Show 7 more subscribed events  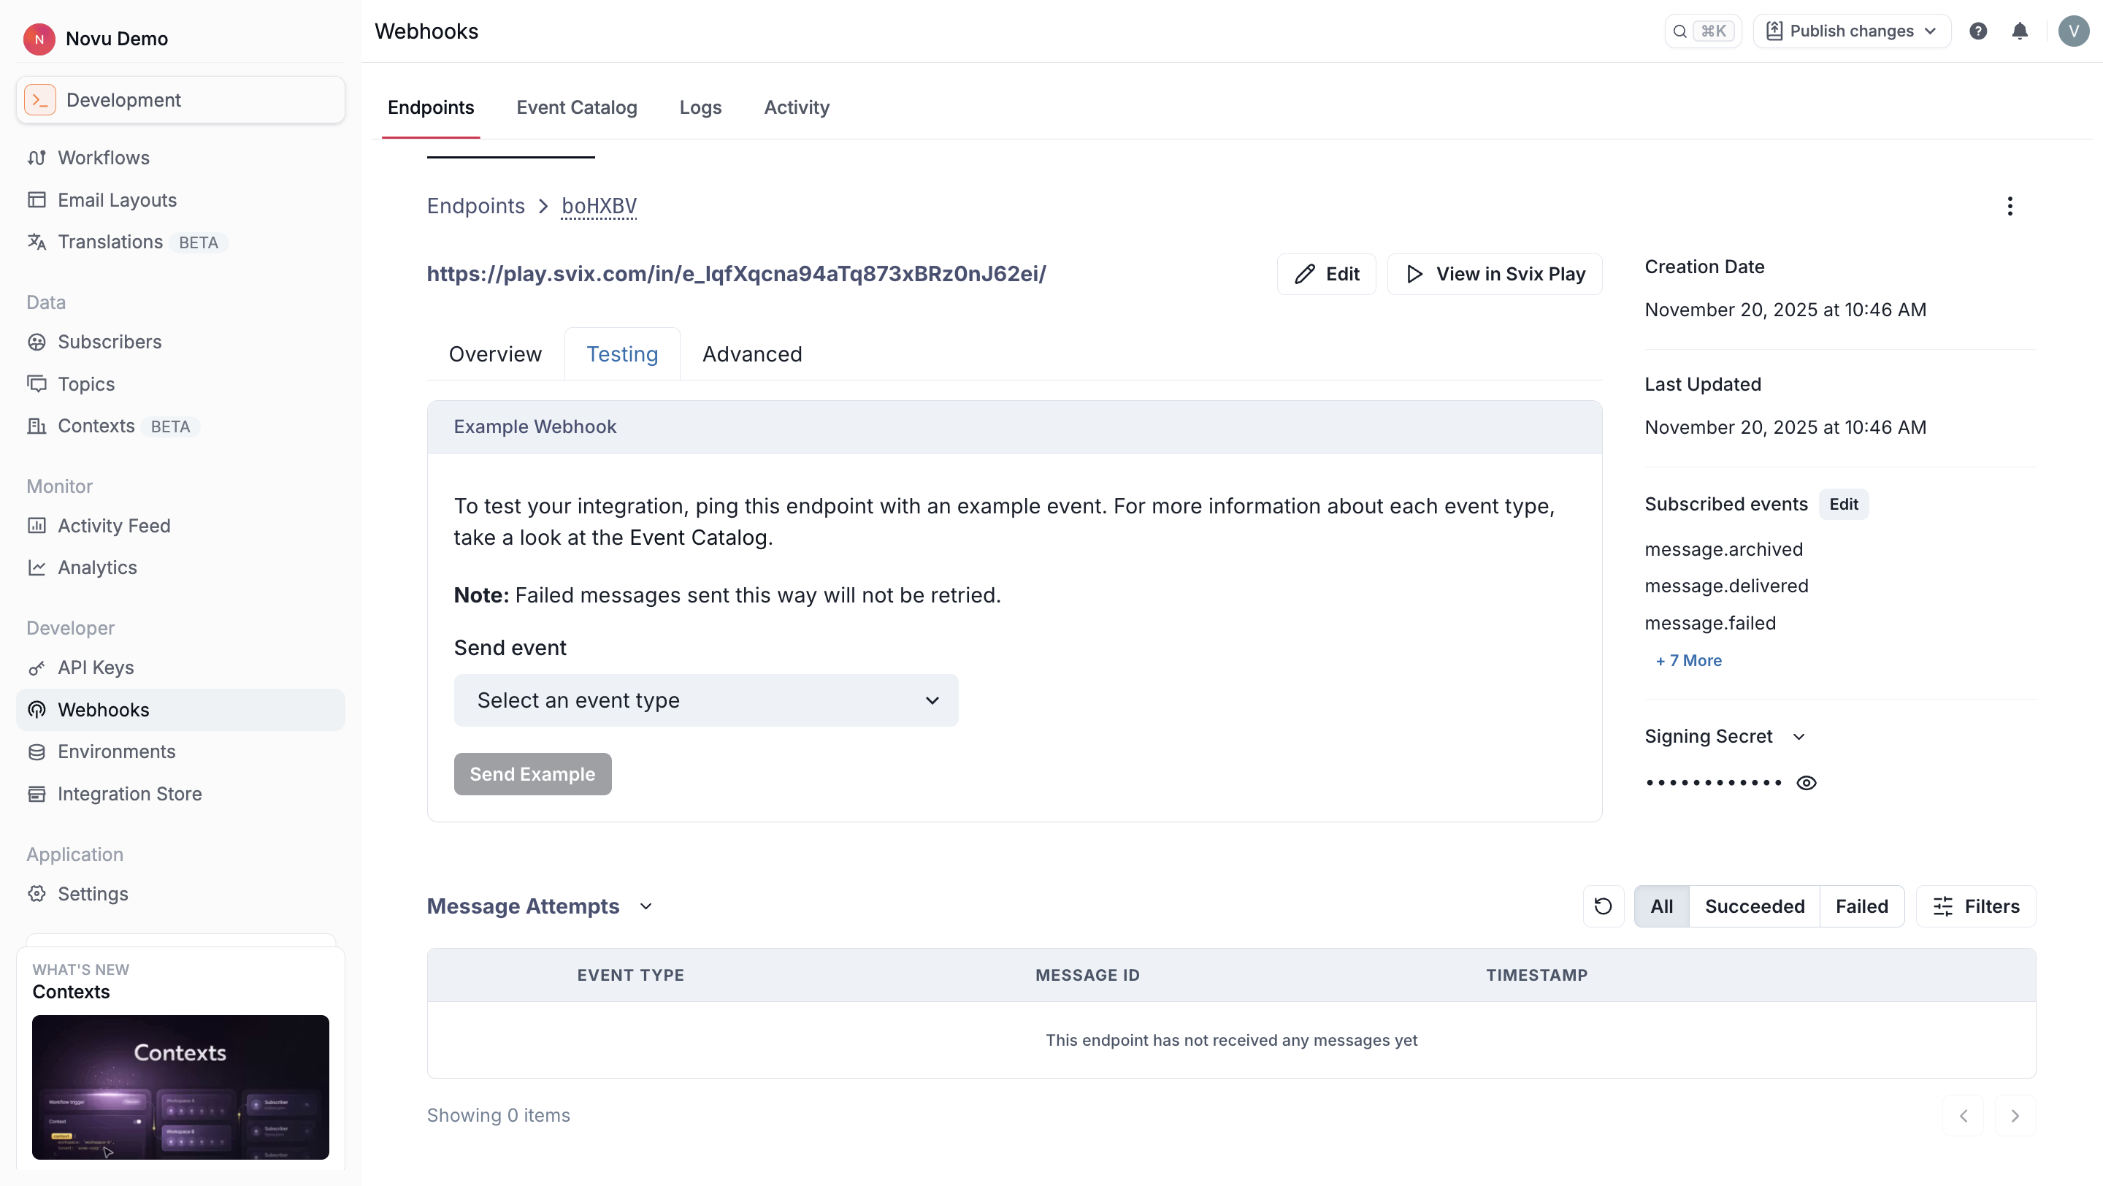[1688, 659]
